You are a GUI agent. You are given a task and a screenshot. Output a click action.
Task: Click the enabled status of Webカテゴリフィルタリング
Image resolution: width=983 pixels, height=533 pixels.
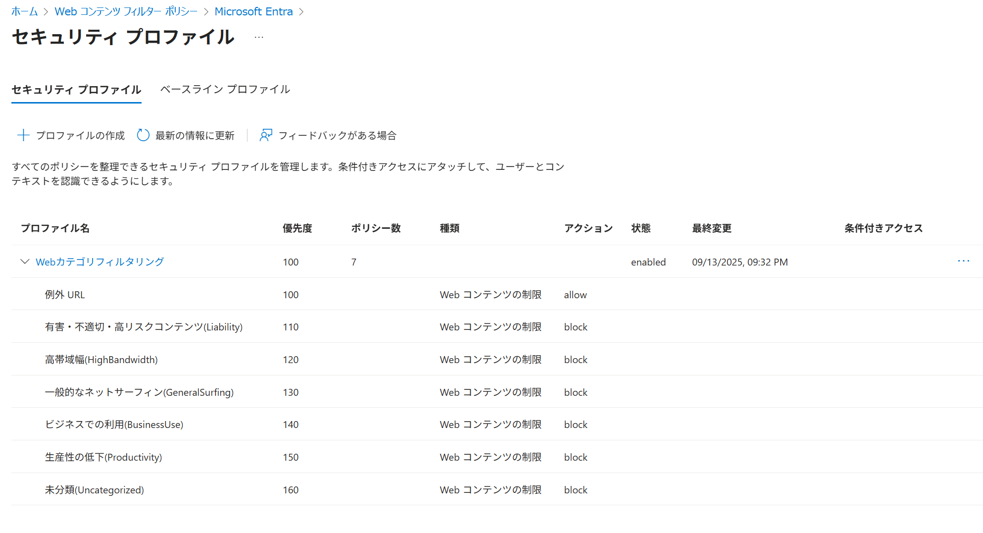point(648,262)
